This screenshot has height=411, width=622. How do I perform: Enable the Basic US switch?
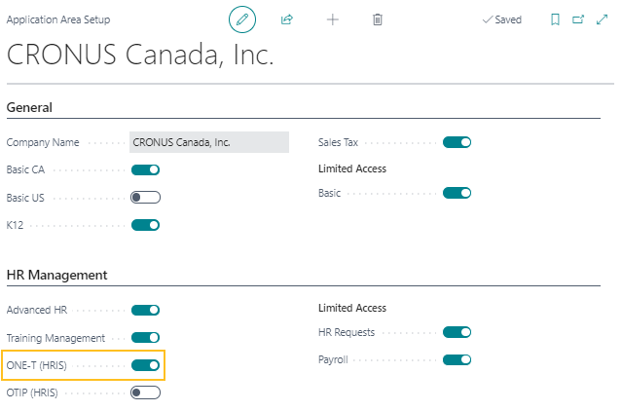[146, 197]
